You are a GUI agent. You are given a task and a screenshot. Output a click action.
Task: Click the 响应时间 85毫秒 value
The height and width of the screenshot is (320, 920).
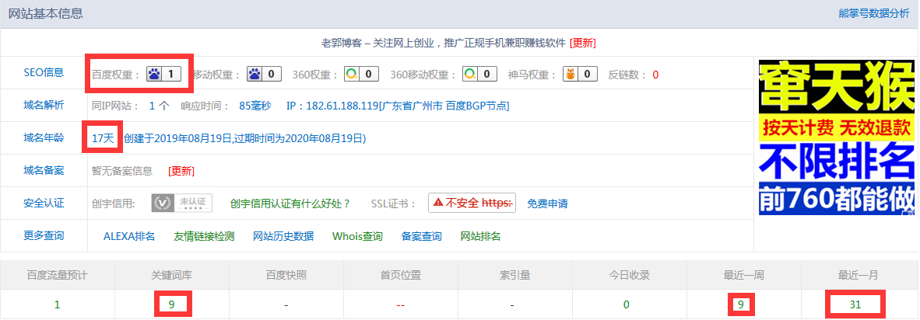[255, 106]
